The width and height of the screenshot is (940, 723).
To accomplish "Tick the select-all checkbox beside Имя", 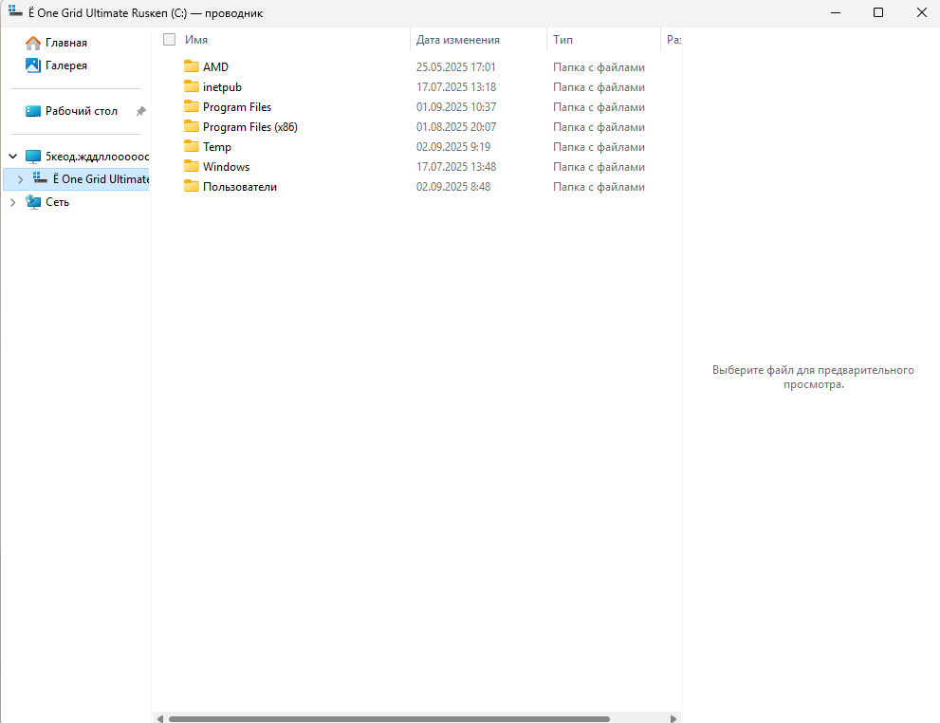I will tap(169, 40).
